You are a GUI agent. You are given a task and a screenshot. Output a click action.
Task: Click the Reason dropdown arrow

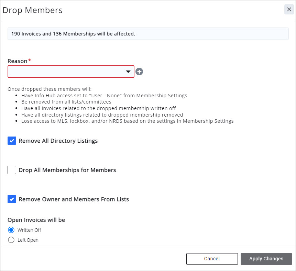pos(128,72)
